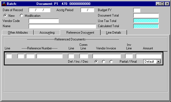Open the Reference Document tab
The height and width of the screenshot is (102, 171).
click(x=80, y=33)
